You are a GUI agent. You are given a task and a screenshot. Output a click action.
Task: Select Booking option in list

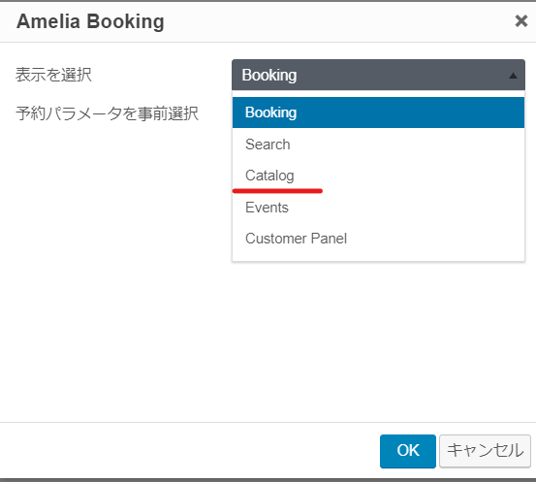point(378,112)
